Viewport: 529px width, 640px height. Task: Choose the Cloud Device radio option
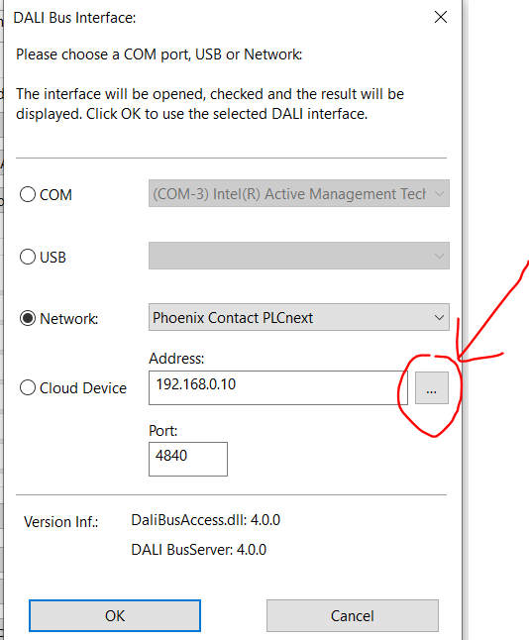coord(28,387)
